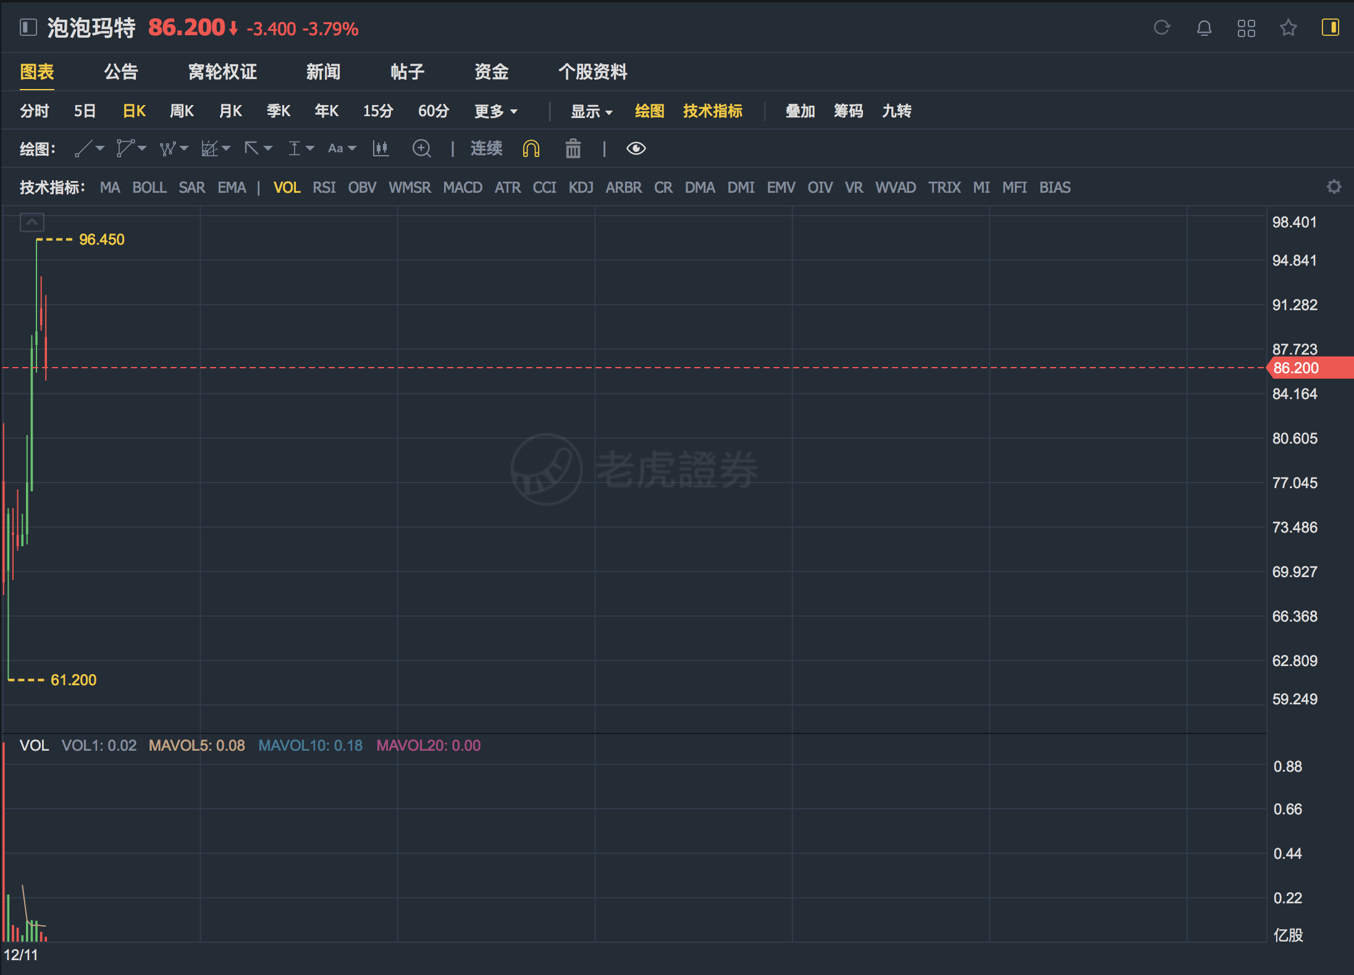1354x975 pixels.
Task: Open arrow tool dropdown arrow
Action: 268,148
